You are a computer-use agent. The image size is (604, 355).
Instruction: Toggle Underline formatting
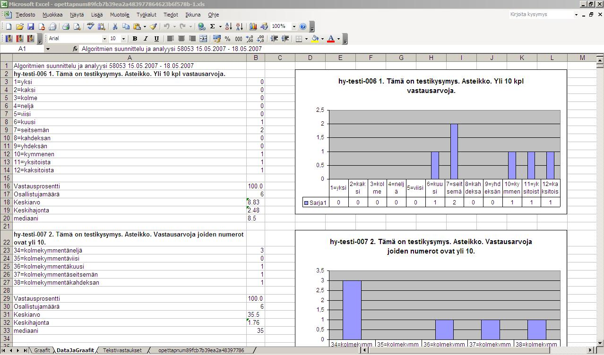pos(156,39)
